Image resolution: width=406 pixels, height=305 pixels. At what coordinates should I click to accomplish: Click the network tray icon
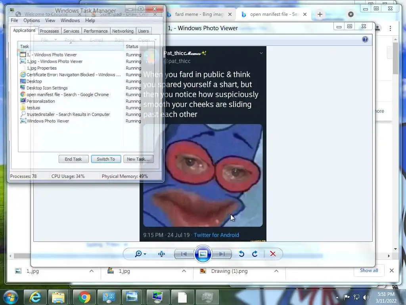356,297
